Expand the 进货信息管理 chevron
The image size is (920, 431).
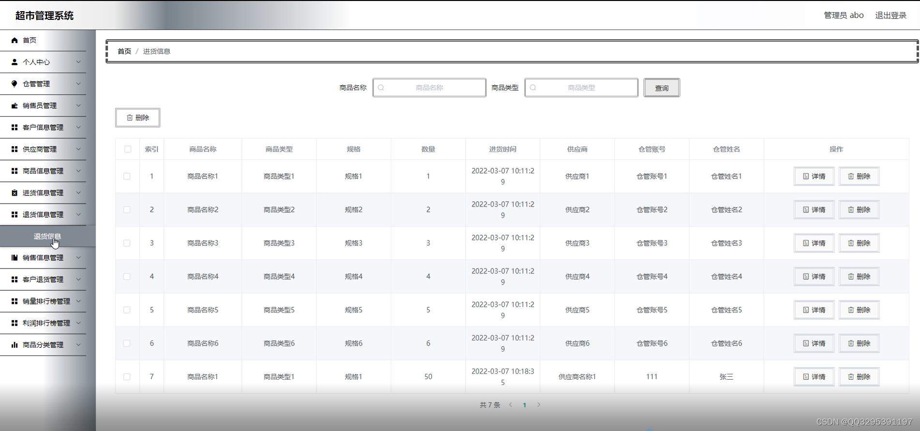(78, 193)
